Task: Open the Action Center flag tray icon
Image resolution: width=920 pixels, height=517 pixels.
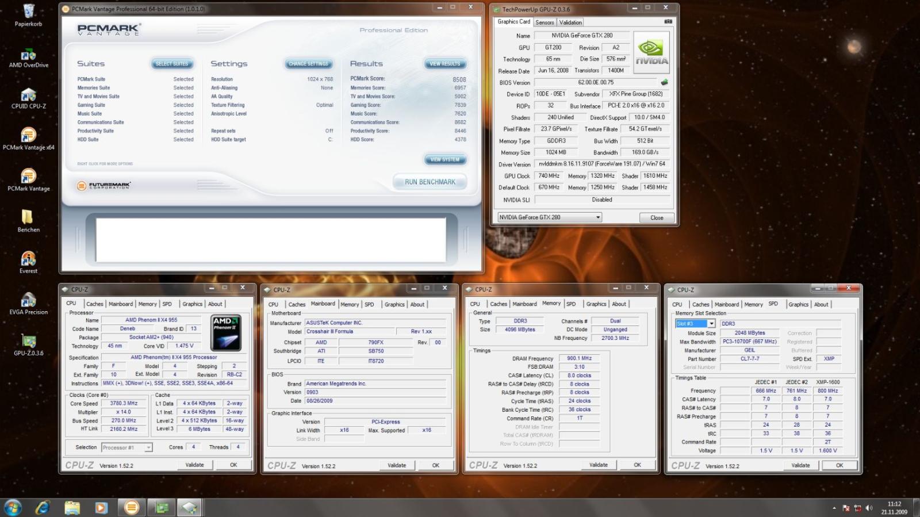Action: click(x=846, y=508)
